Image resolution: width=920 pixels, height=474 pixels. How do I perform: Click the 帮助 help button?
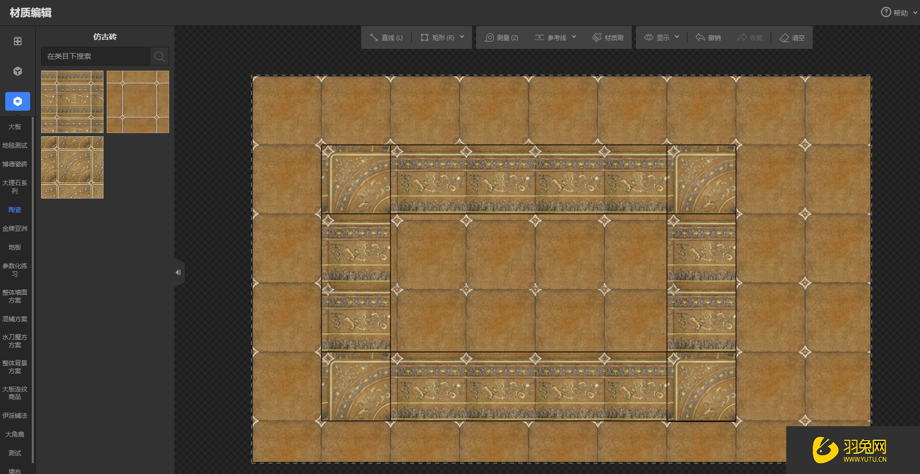point(895,12)
